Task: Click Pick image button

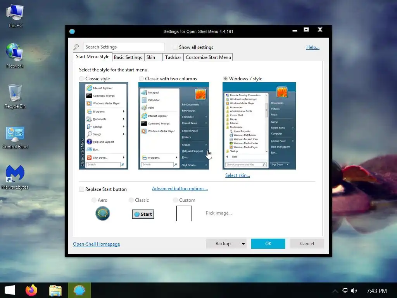Action: pos(219,213)
